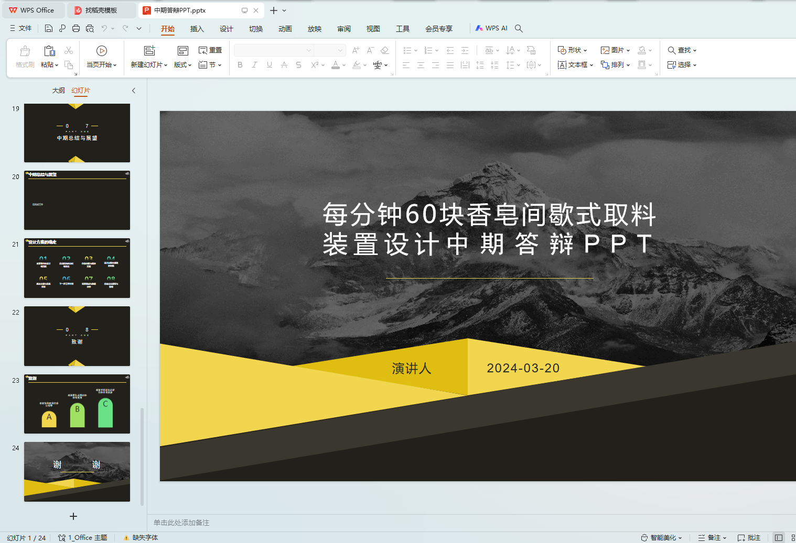This screenshot has height=543, width=796.
Task: Click the Clear Formatting eraser icon
Action: [384, 50]
